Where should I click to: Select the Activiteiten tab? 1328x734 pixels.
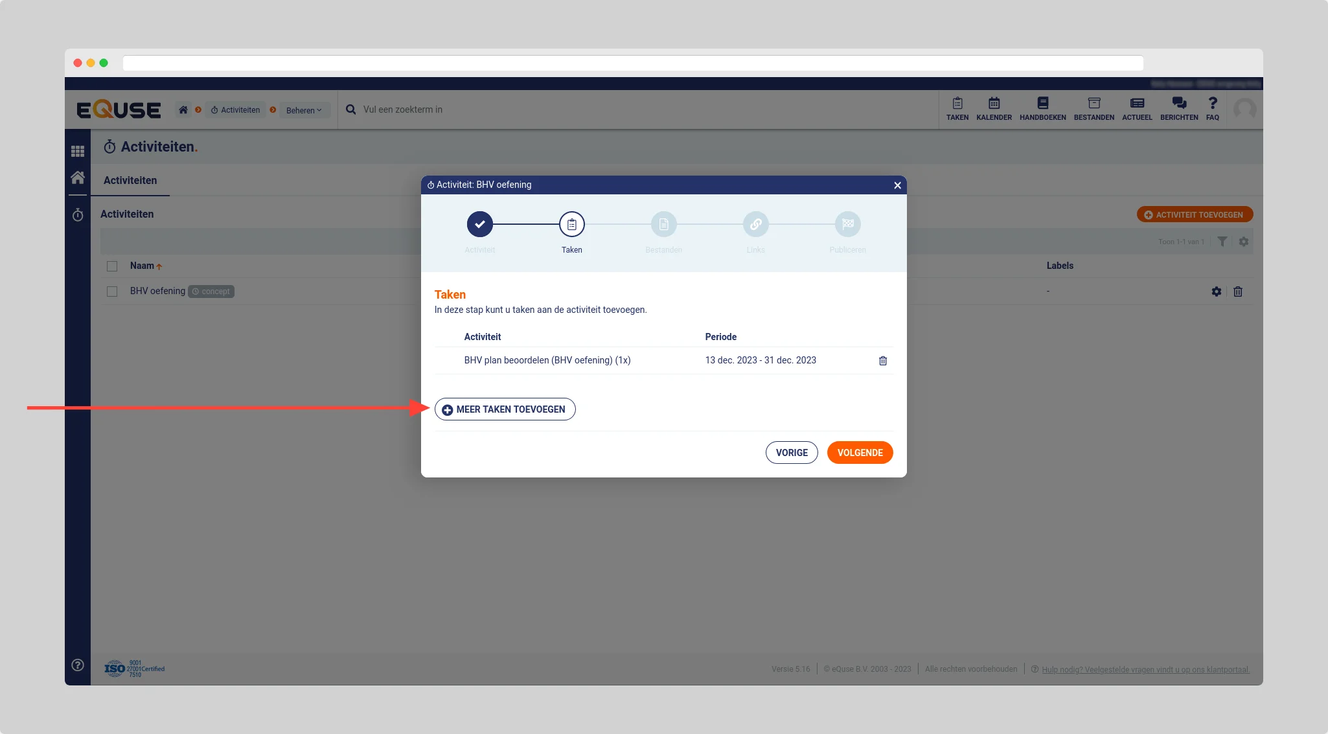[x=130, y=180]
